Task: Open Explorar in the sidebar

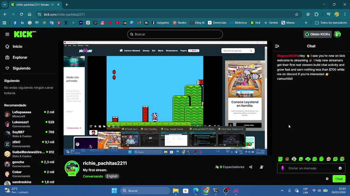Action: click(x=16, y=57)
